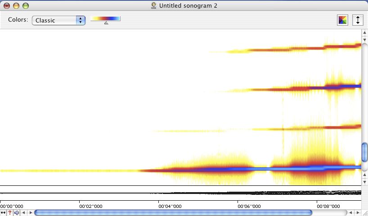Image resolution: width=368 pixels, height=216 pixels.
Task: Click the 00'04''000 time marker
Action: [170, 207]
